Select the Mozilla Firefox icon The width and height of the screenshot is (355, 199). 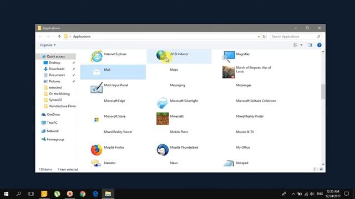coord(97,150)
